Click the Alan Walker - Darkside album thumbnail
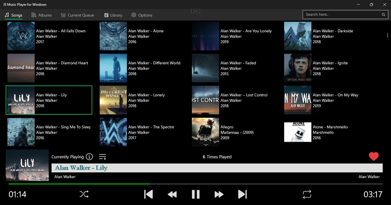 pyautogui.click(x=297, y=36)
